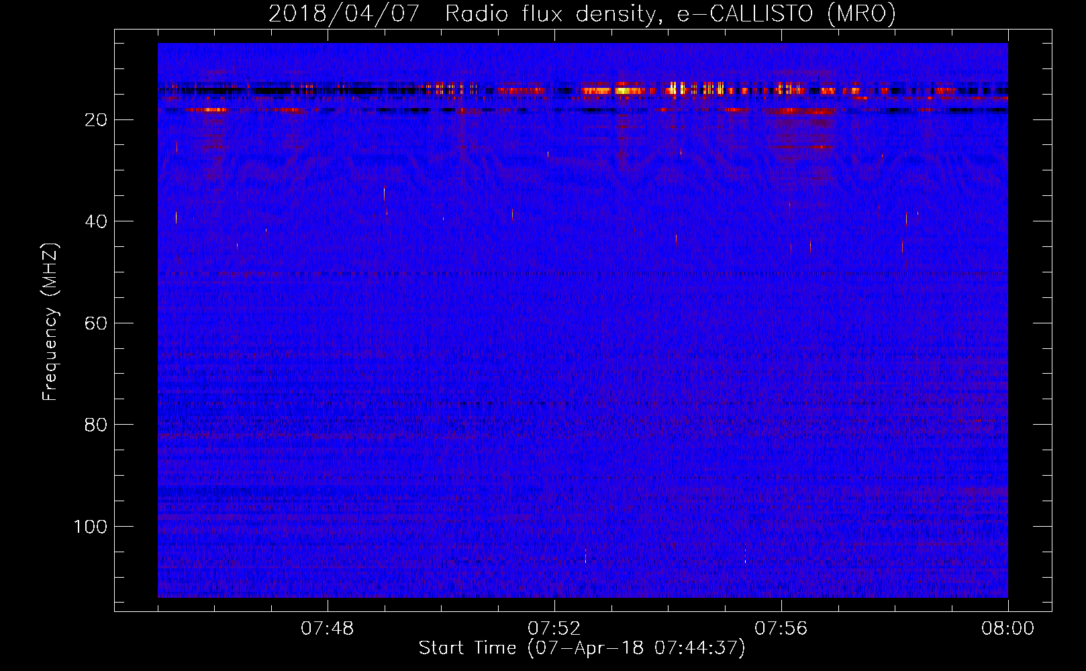Click the 07:52 time tick label

554,629
